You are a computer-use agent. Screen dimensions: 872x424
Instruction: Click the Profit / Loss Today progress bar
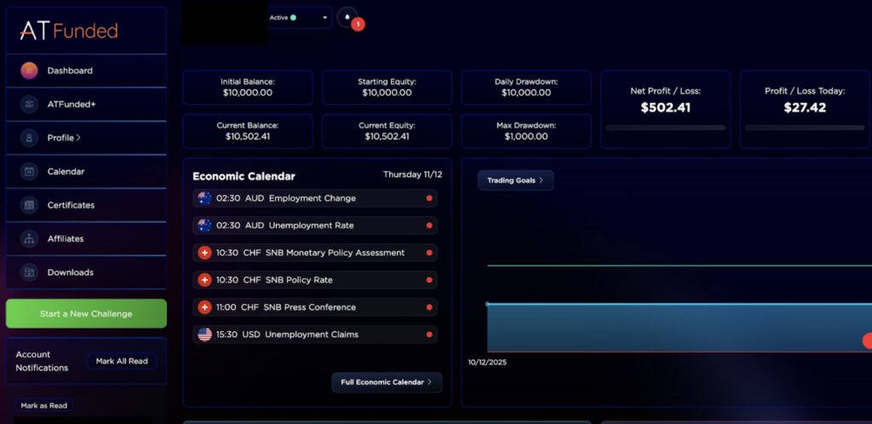point(805,128)
